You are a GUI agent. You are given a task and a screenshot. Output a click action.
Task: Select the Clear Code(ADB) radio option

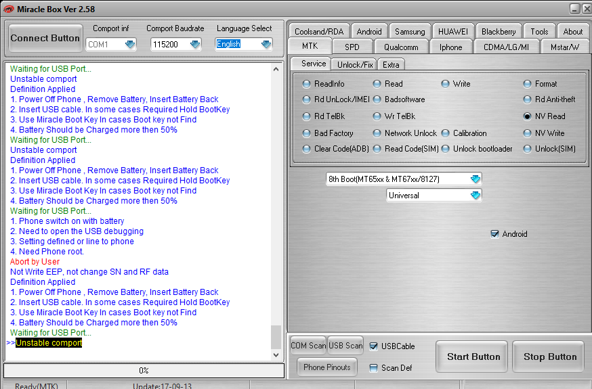pos(307,149)
